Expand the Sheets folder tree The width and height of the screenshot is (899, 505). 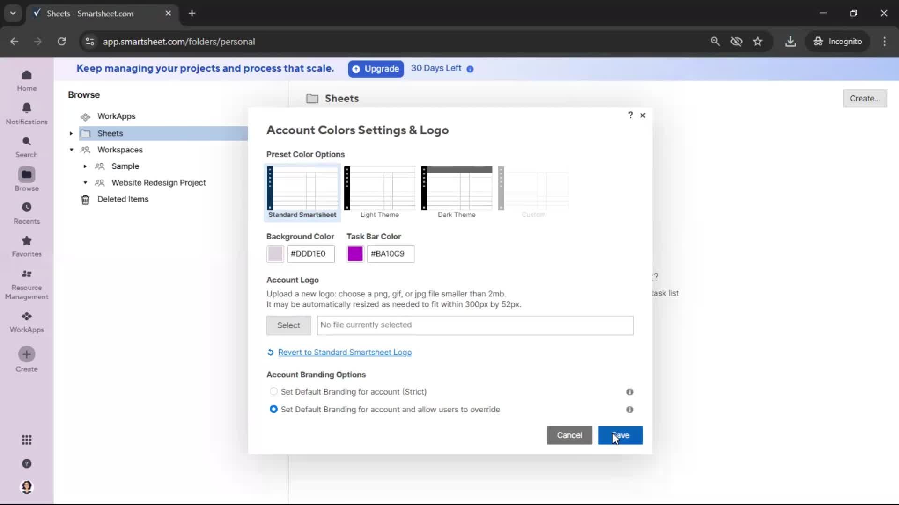pyautogui.click(x=71, y=133)
